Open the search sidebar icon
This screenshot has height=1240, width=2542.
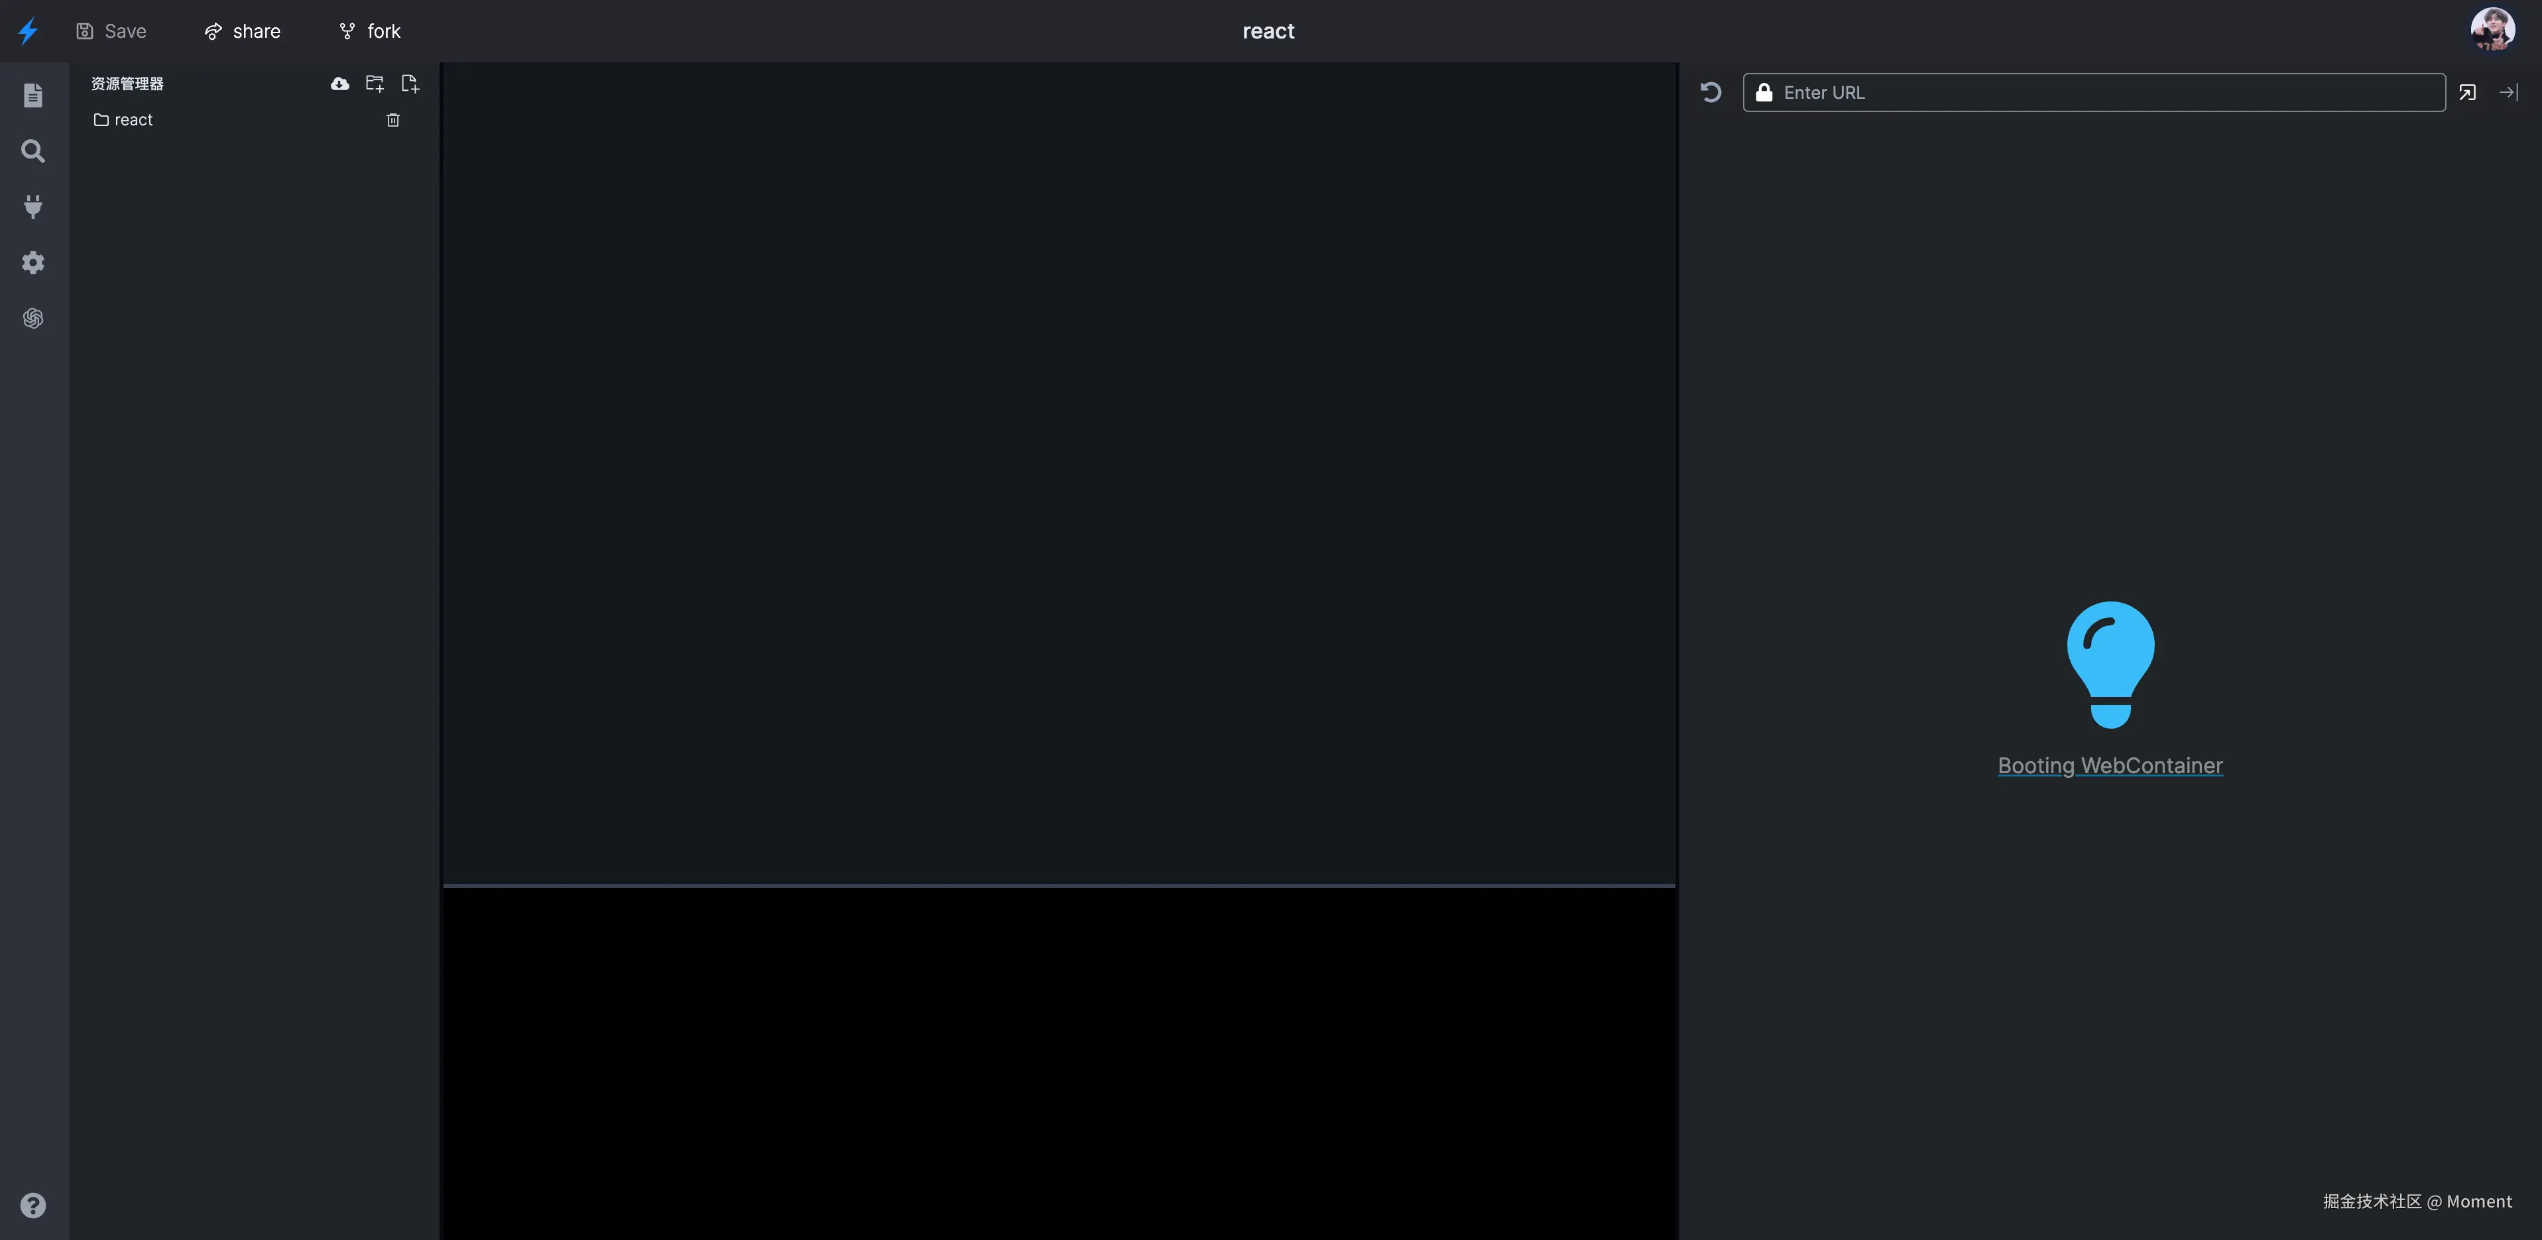(32, 151)
